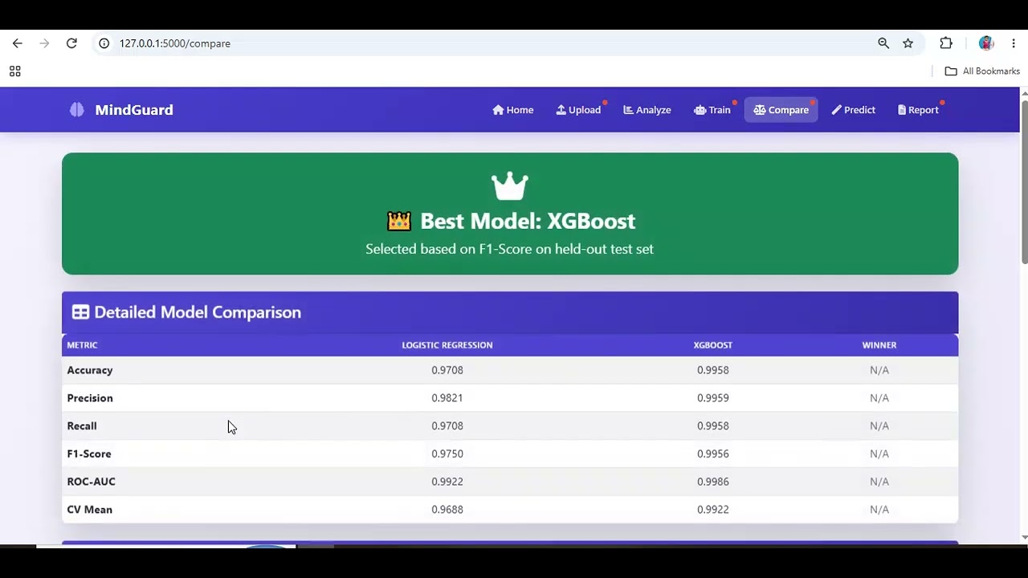Click Logistic Regression CV Mean value 0.9688
Image resolution: width=1028 pixels, height=578 pixels.
(447, 510)
